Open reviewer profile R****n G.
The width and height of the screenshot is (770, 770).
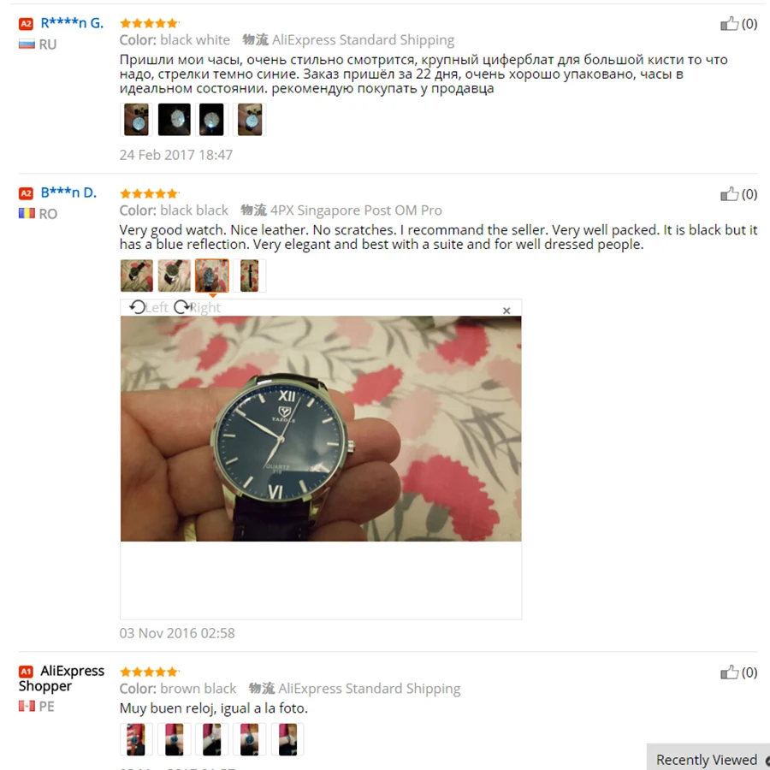click(72, 23)
